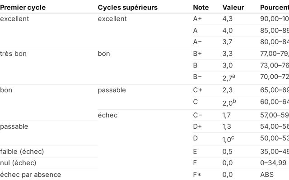Select the F* note cell

(x=197, y=175)
